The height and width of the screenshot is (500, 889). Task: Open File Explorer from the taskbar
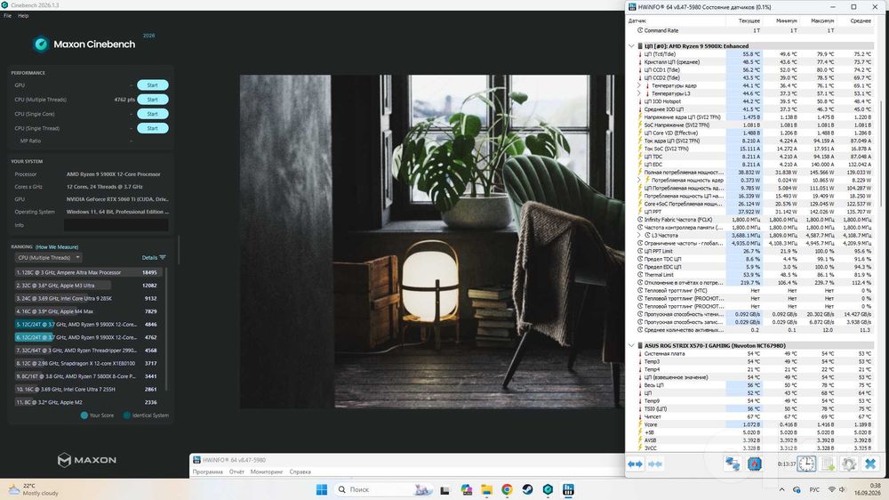point(486,489)
